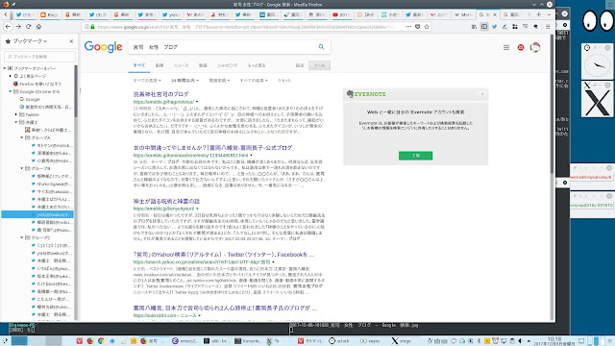Click the page vertical scrollbar
615x346 pixels.
pyautogui.click(x=552, y=104)
